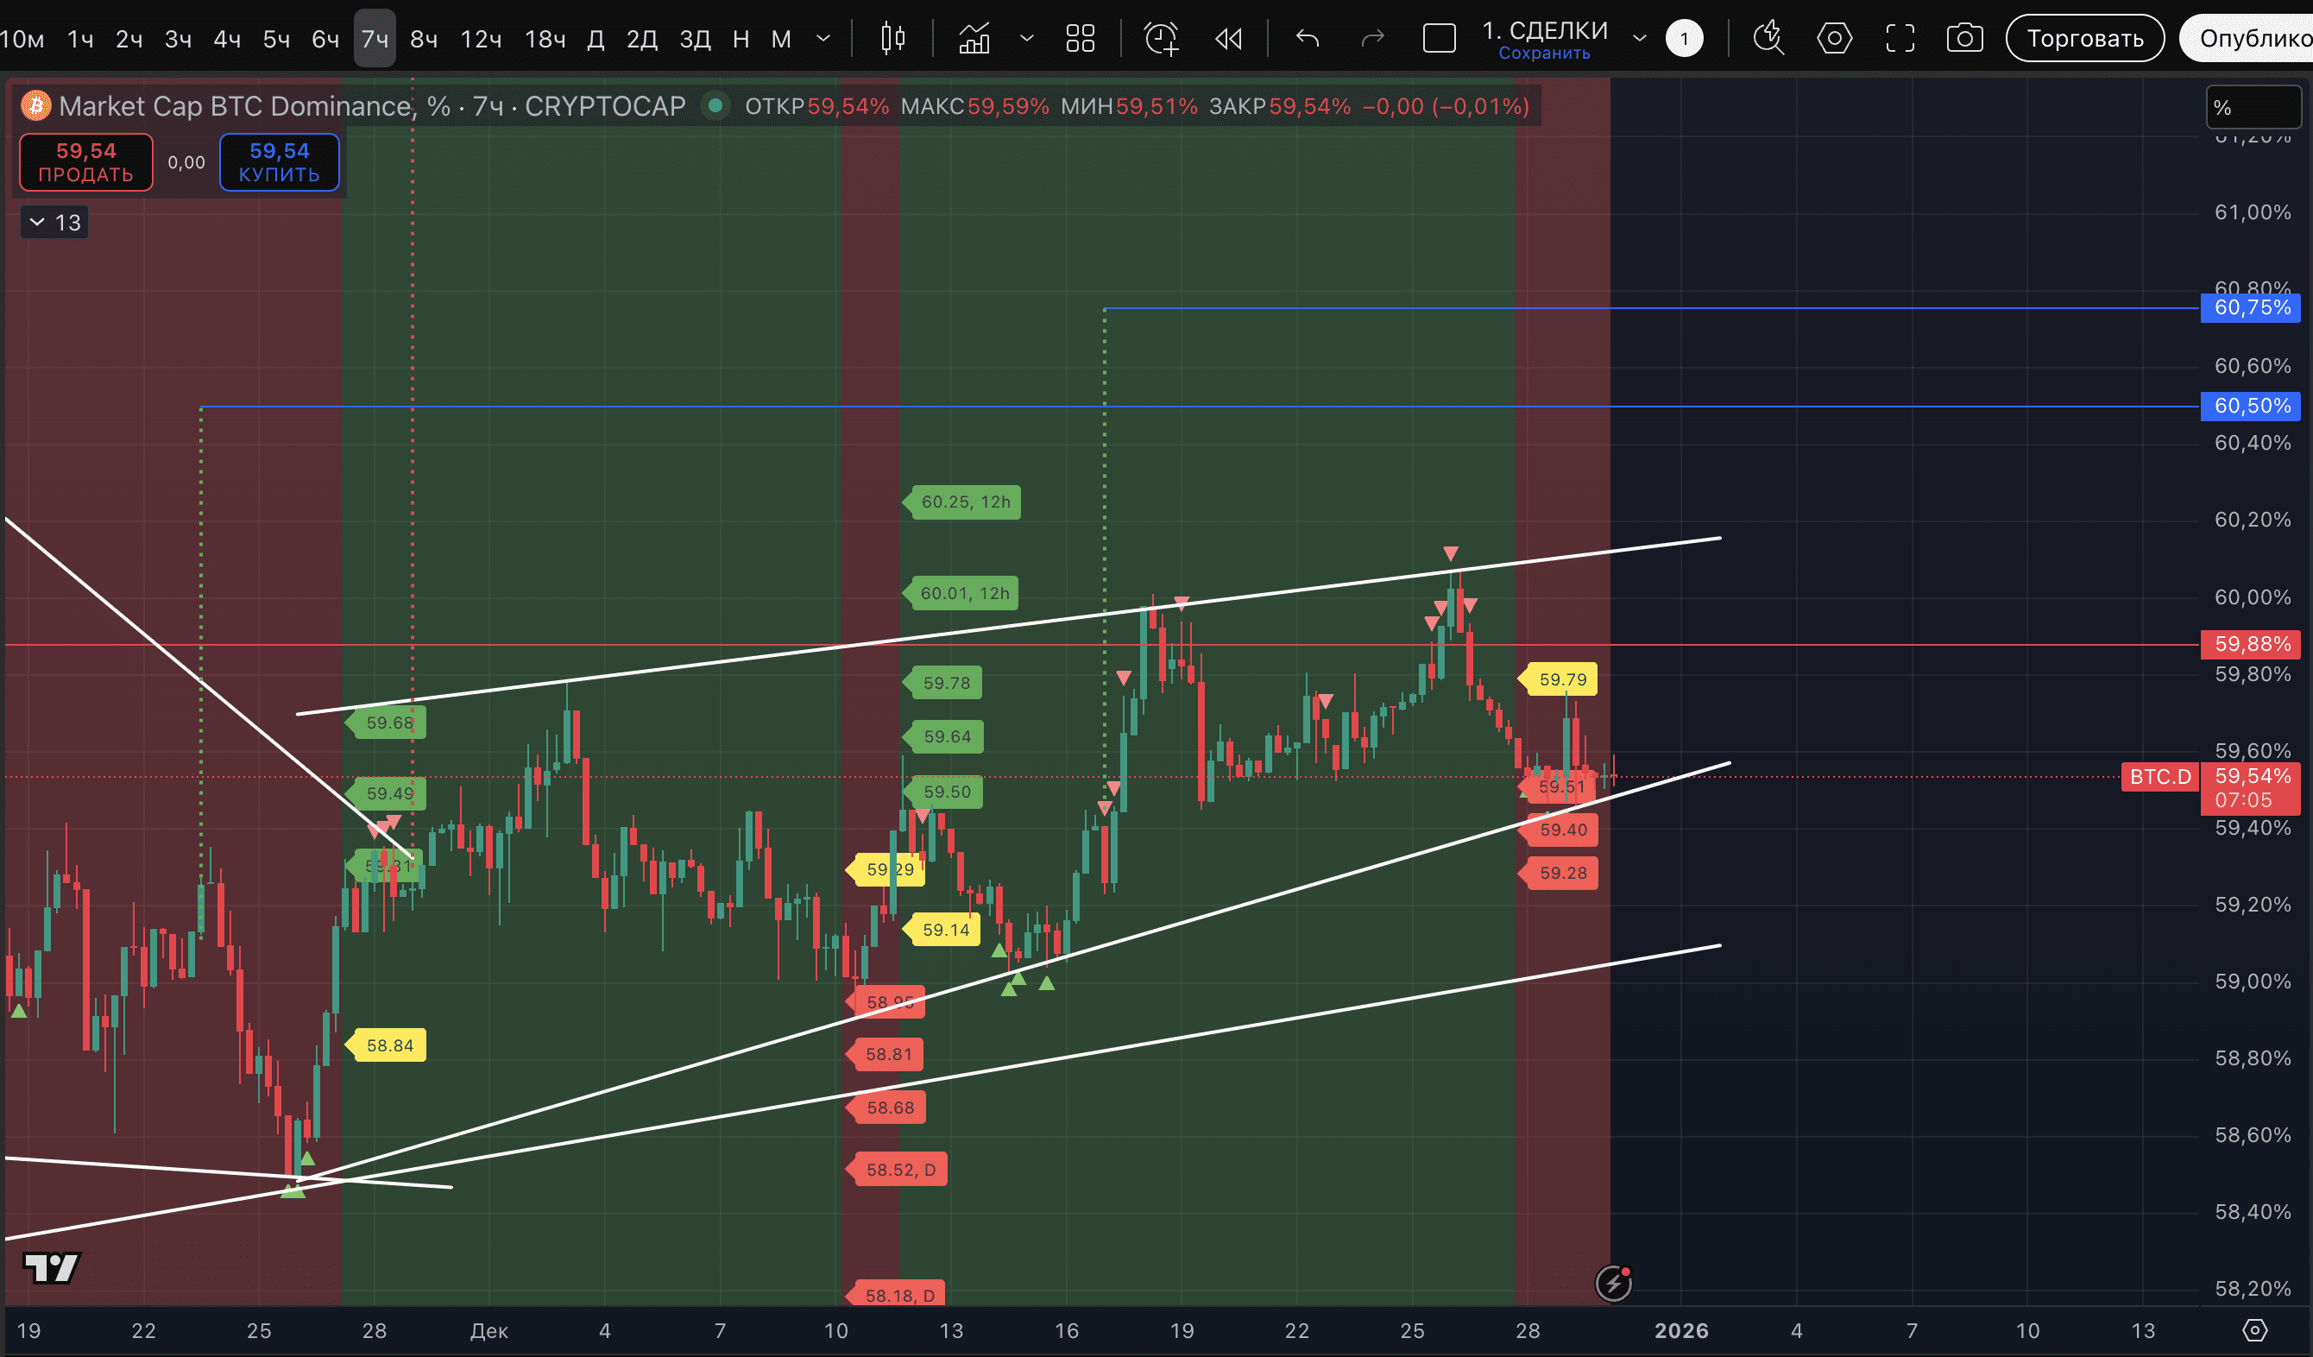
Task: Switch to the 12ч timeframe
Action: (x=480, y=39)
